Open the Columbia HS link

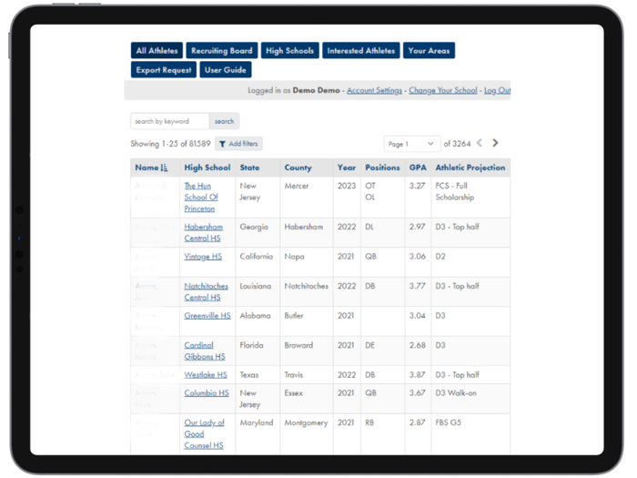(207, 393)
